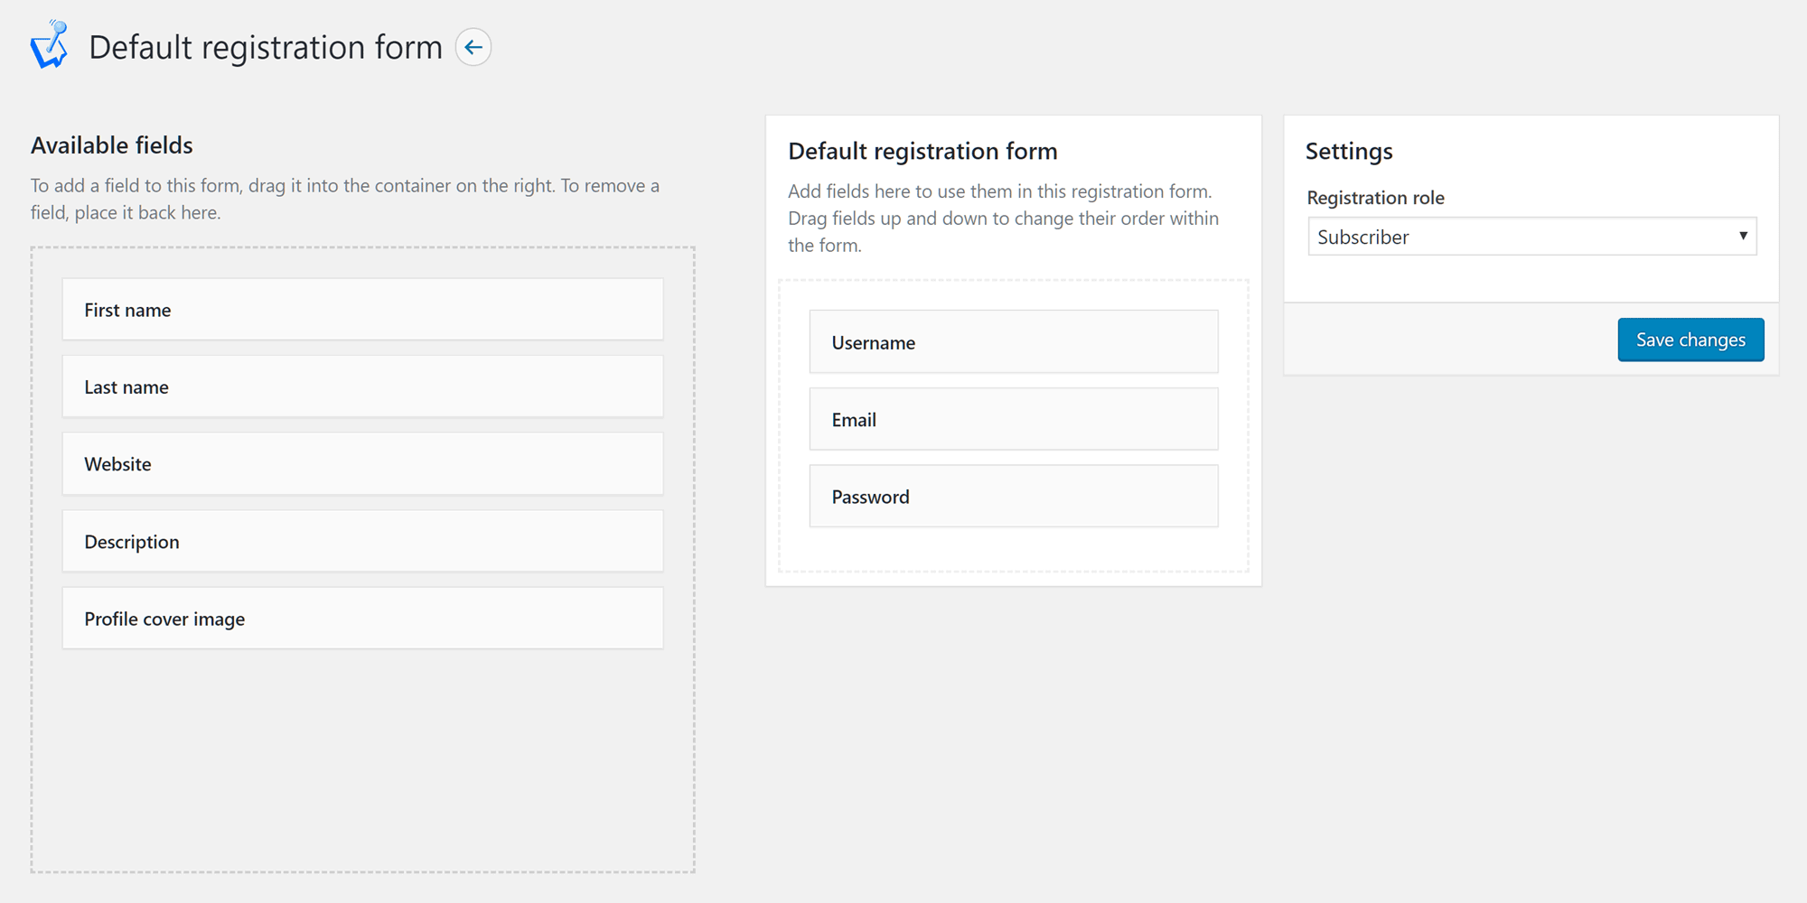Click the Registration role label
The image size is (1807, 903).
tap(1375, 198)
